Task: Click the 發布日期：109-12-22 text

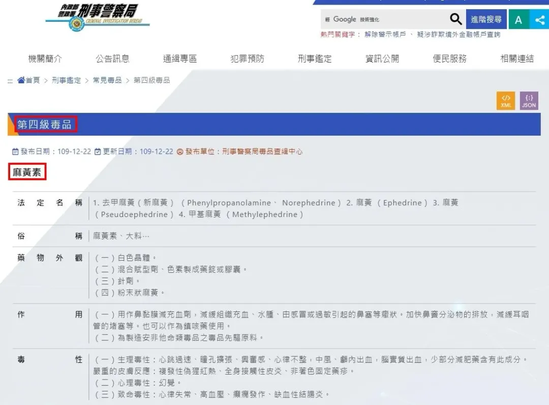Action: click(56, 151)
